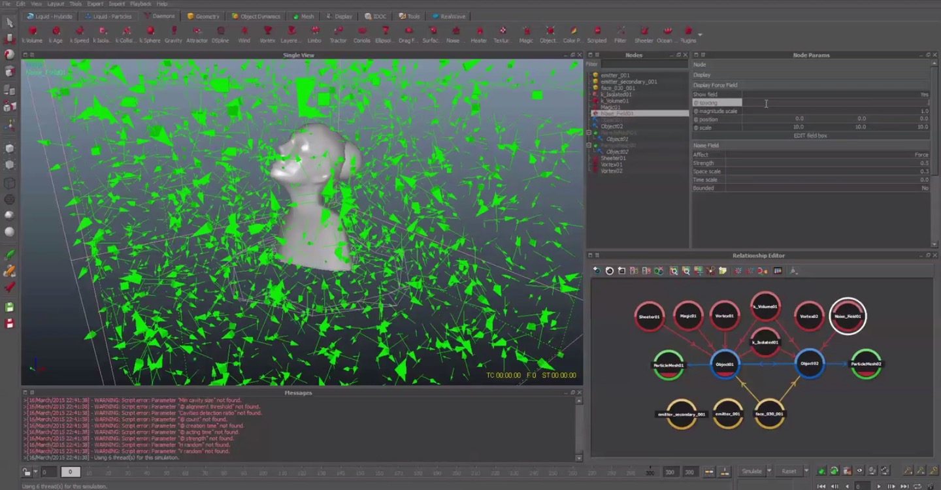The height and width of the screenshot is (490, 941).
Task: Add a Coriolis daemon
Action: [x=361, y=34]
